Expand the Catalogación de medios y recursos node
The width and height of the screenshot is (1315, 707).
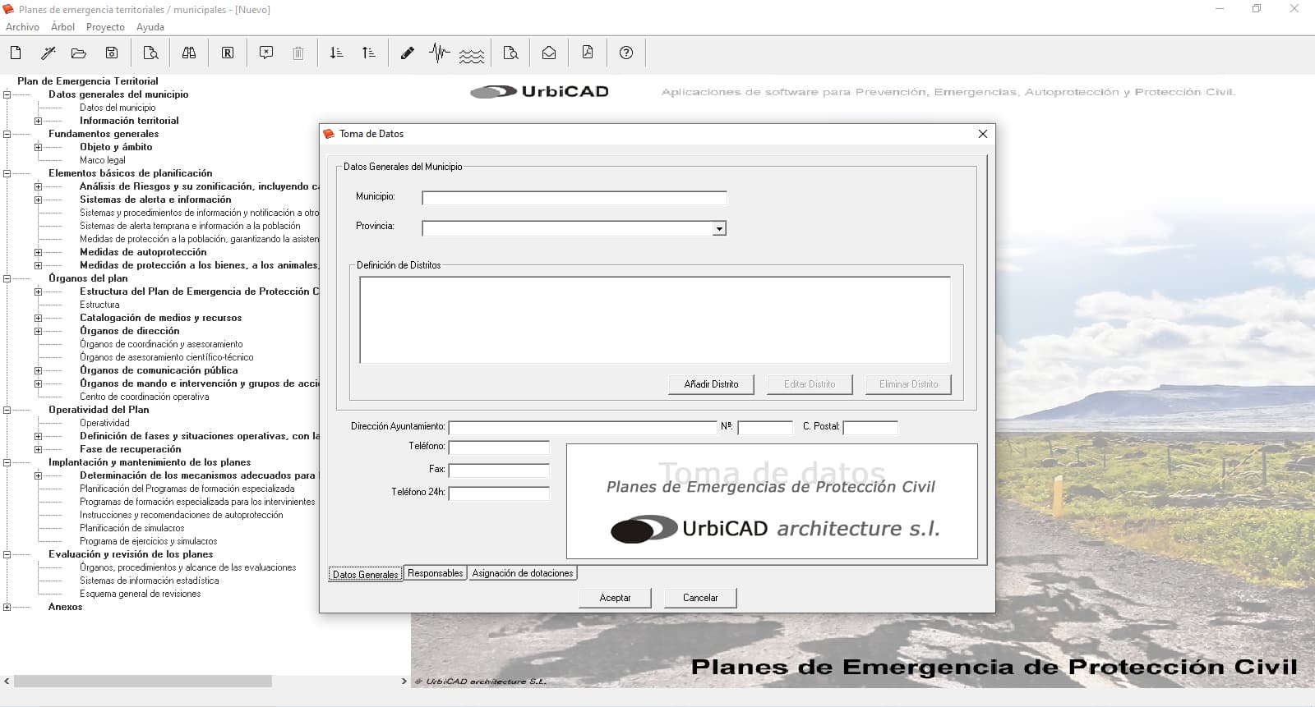[38, 318]
